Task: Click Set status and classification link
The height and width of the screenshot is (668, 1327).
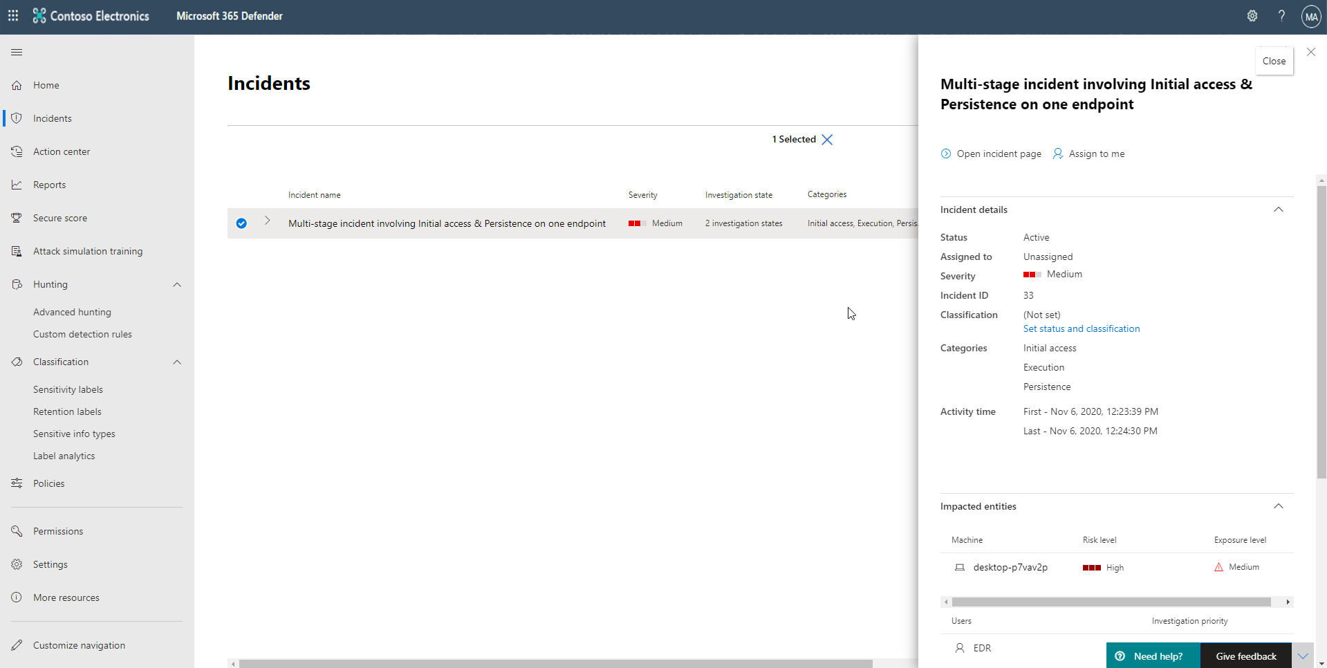Action: 1081,329
